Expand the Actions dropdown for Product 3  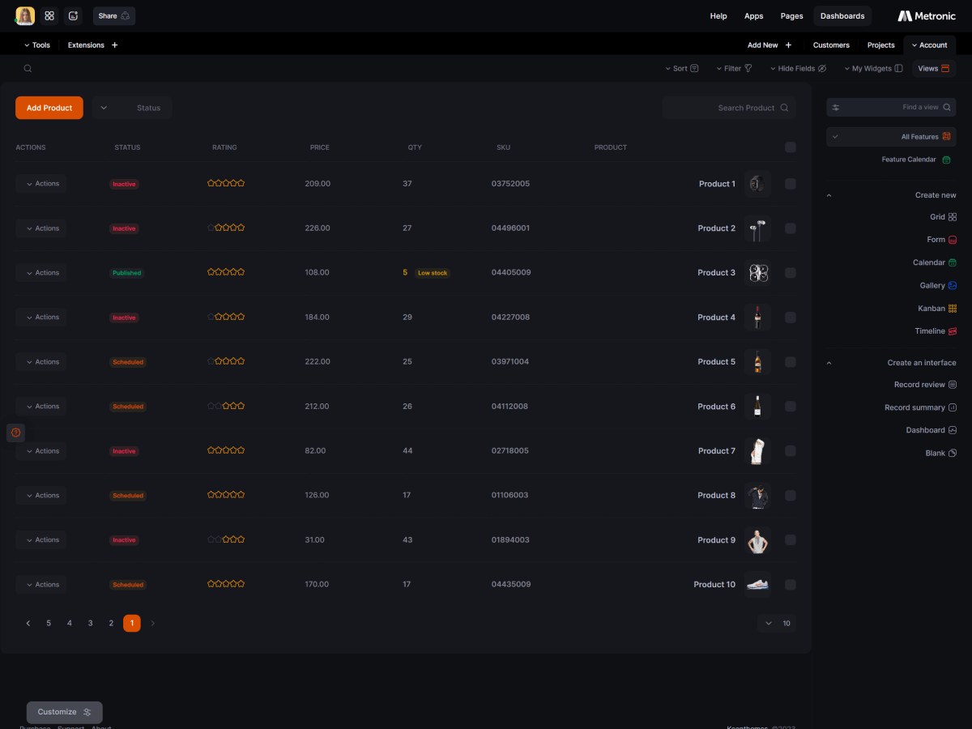[x=41, y=273]
